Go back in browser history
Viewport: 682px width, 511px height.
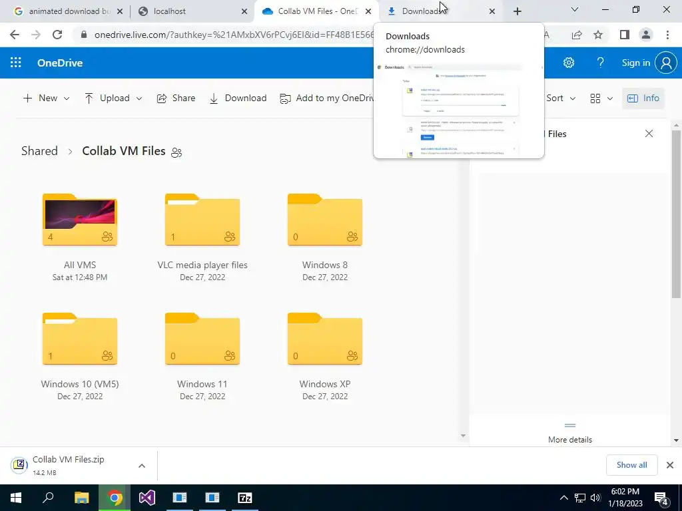click(15, 35)
